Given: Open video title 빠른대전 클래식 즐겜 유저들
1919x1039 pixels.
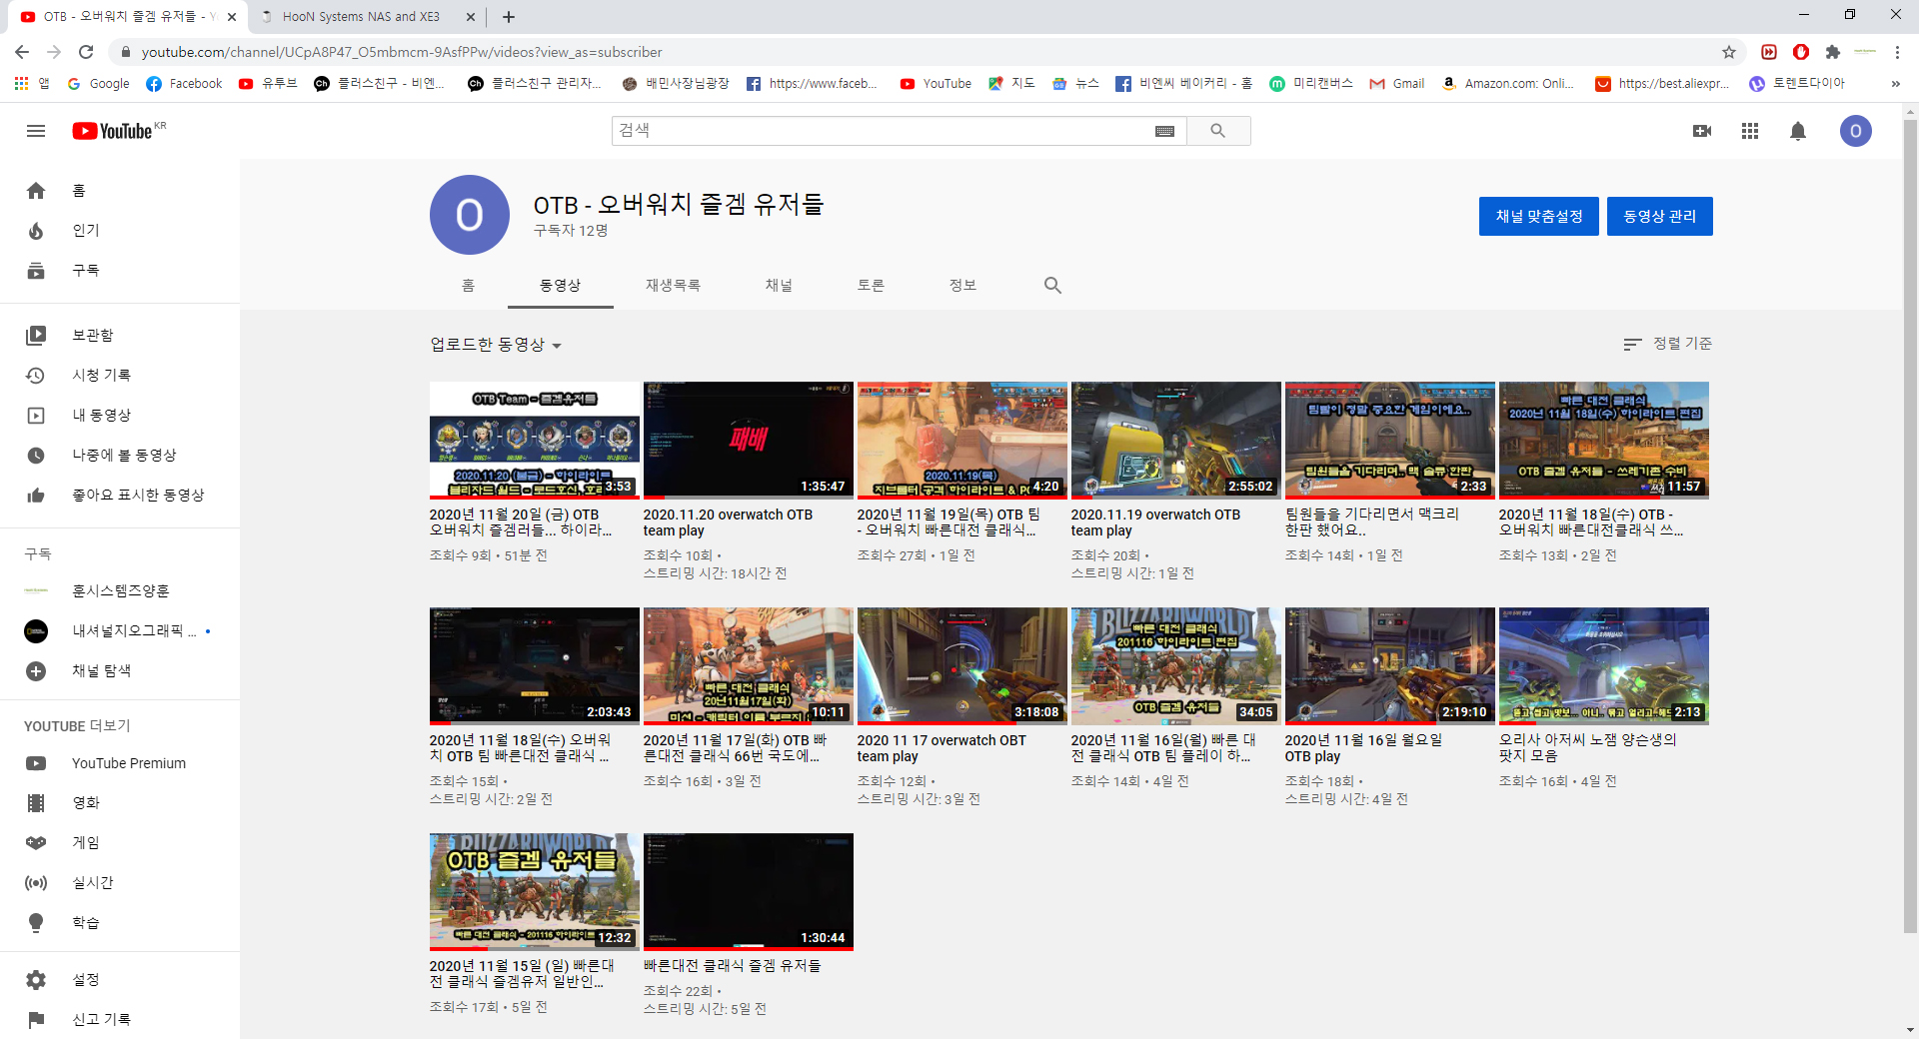Looking at the screenshot, I should point(732,966).
